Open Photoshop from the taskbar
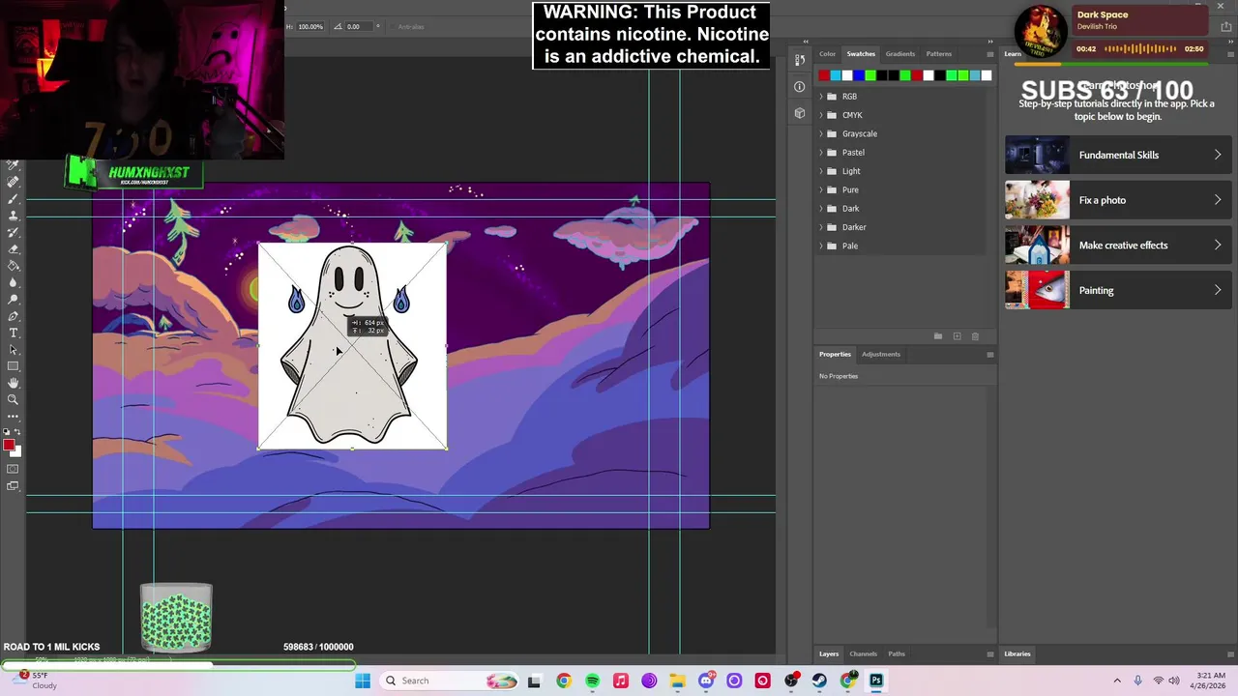The image size is (1238, 696). pos(876,681)
